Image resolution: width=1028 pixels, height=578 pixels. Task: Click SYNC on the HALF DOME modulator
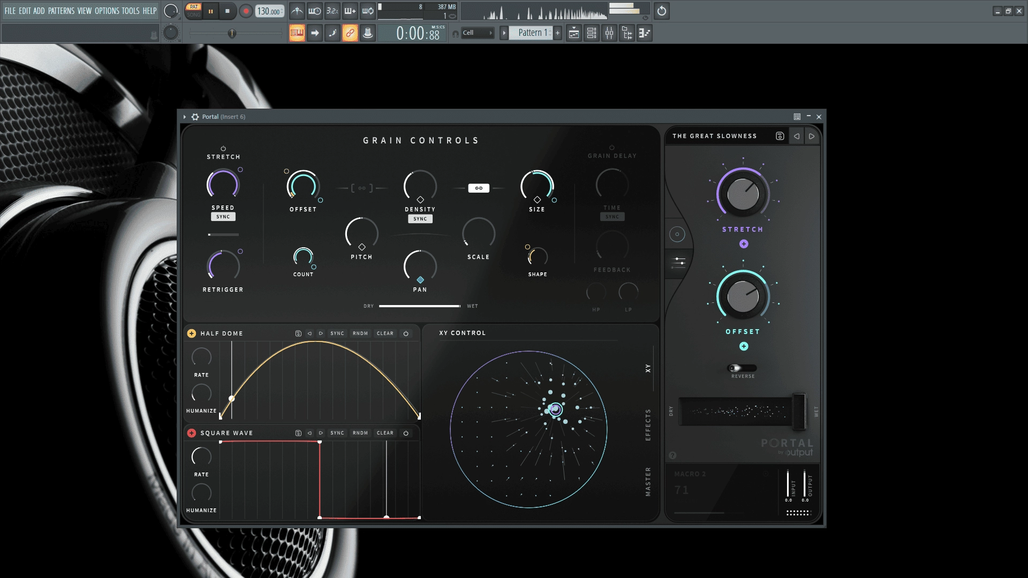click(337, 333)
